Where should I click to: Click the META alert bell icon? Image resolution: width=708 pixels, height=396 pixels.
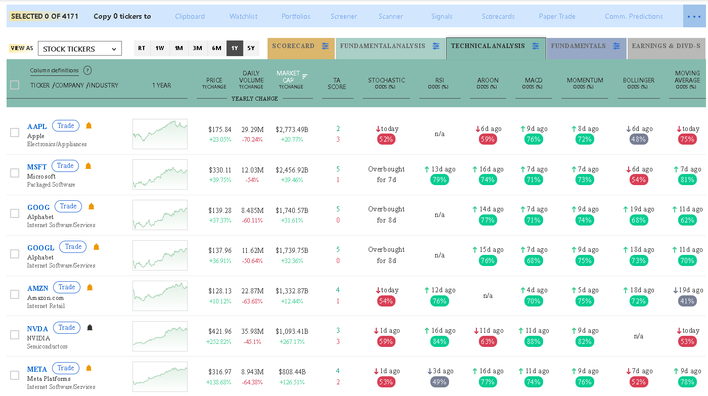click(x=90, y=368)
